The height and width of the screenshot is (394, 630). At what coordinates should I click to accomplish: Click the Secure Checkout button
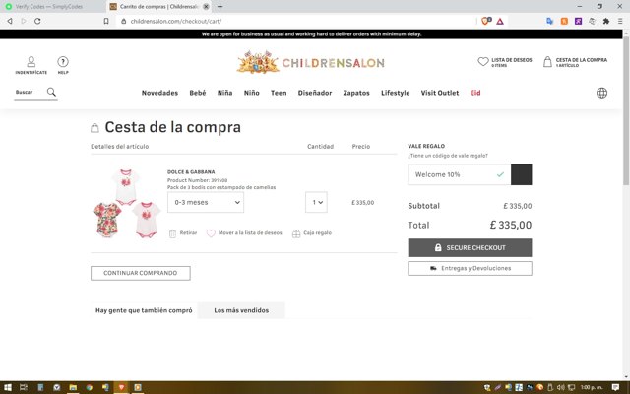click(470, 247)
